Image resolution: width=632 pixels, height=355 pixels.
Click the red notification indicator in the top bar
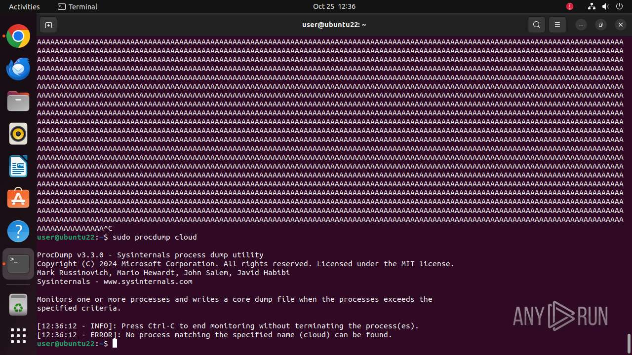pyautogui.click(x=570, y=6)
